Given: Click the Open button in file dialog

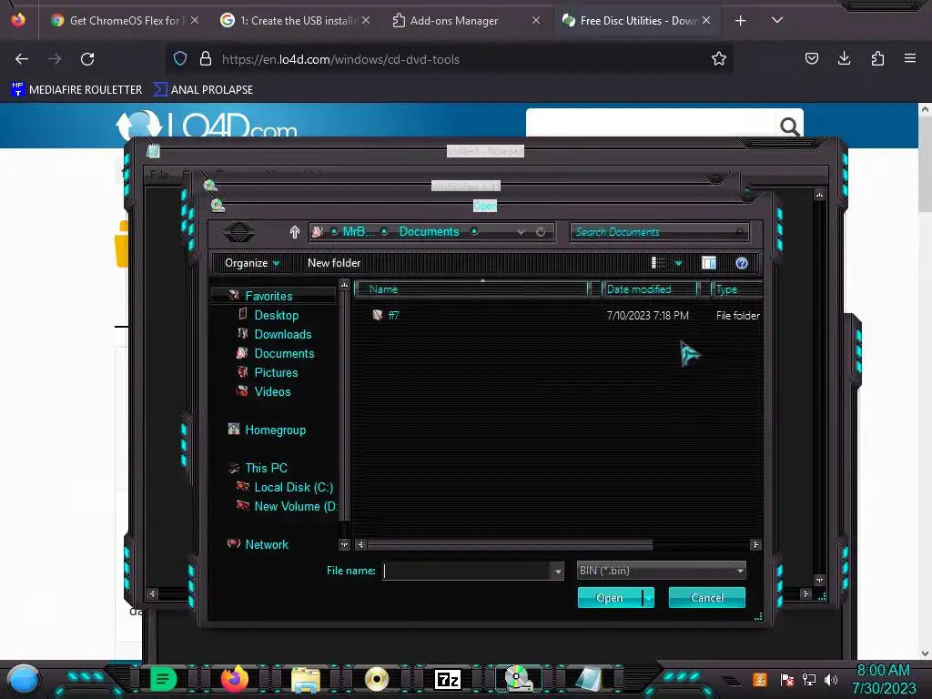Looking at the screenshot, I should (x=610, y=597).
